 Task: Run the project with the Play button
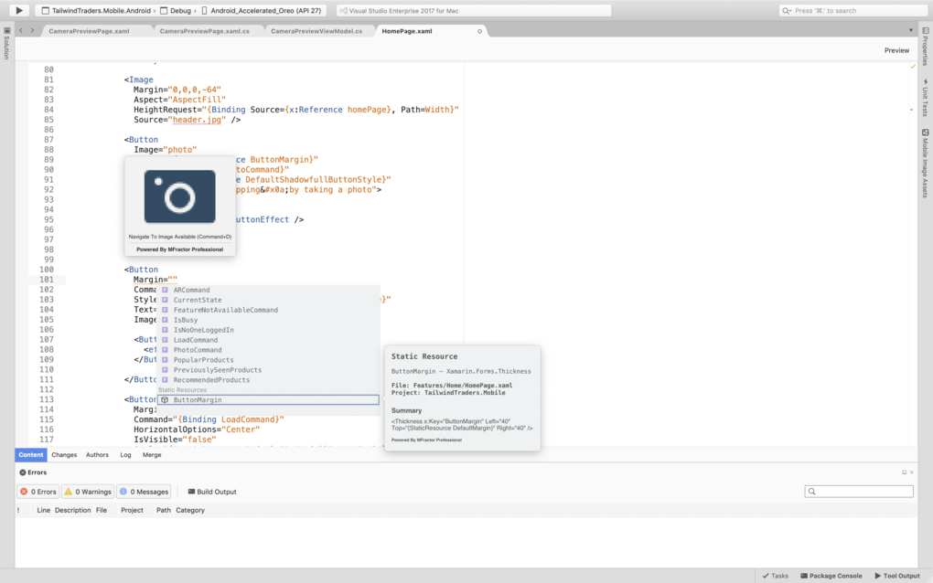pyautogui.click(x=19, y=10)
